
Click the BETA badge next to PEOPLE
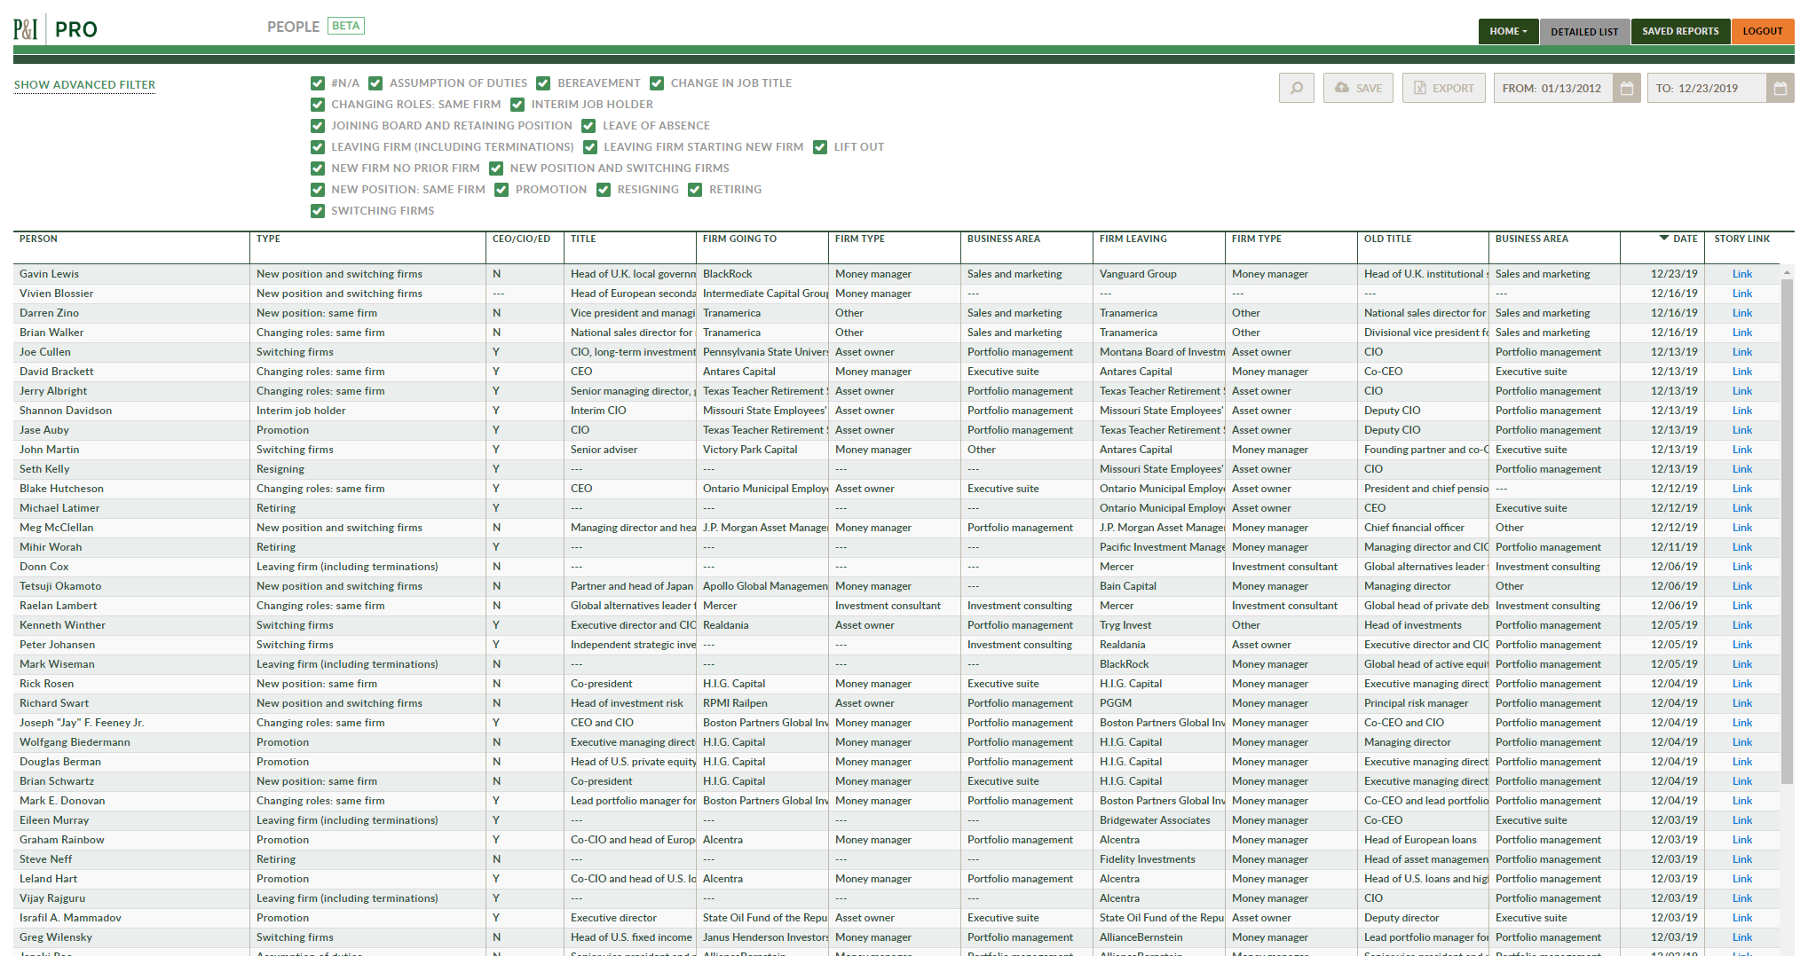pyautogui.click(x=345, y=26)
